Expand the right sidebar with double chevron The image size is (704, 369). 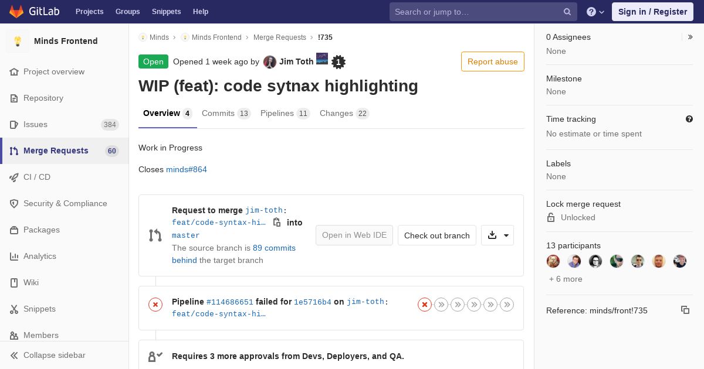691,37
